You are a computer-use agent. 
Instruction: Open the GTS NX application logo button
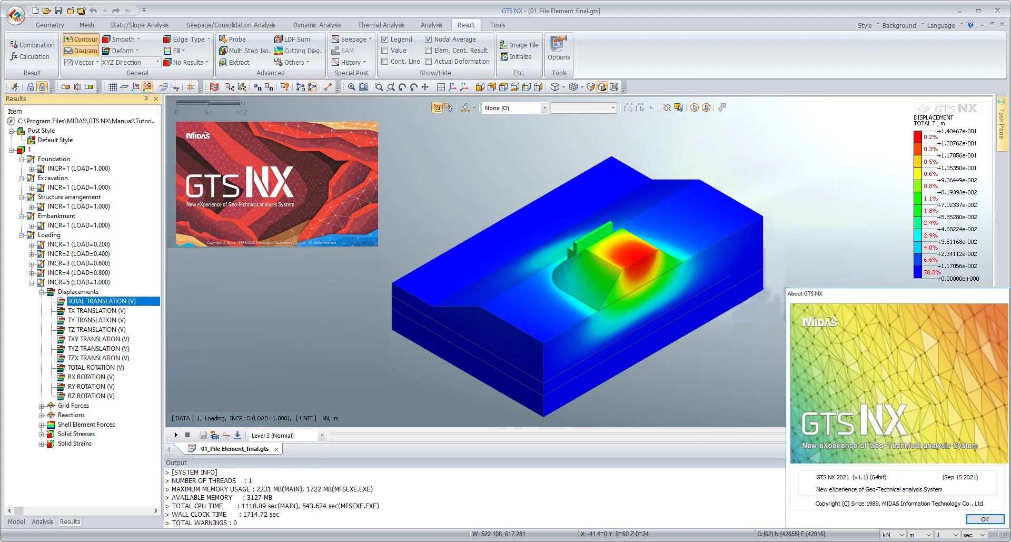click(16, 15)
